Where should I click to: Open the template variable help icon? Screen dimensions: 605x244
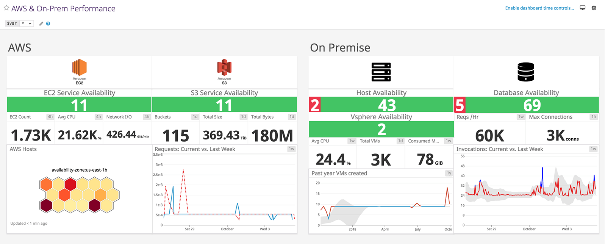click(x=48, y=23)
